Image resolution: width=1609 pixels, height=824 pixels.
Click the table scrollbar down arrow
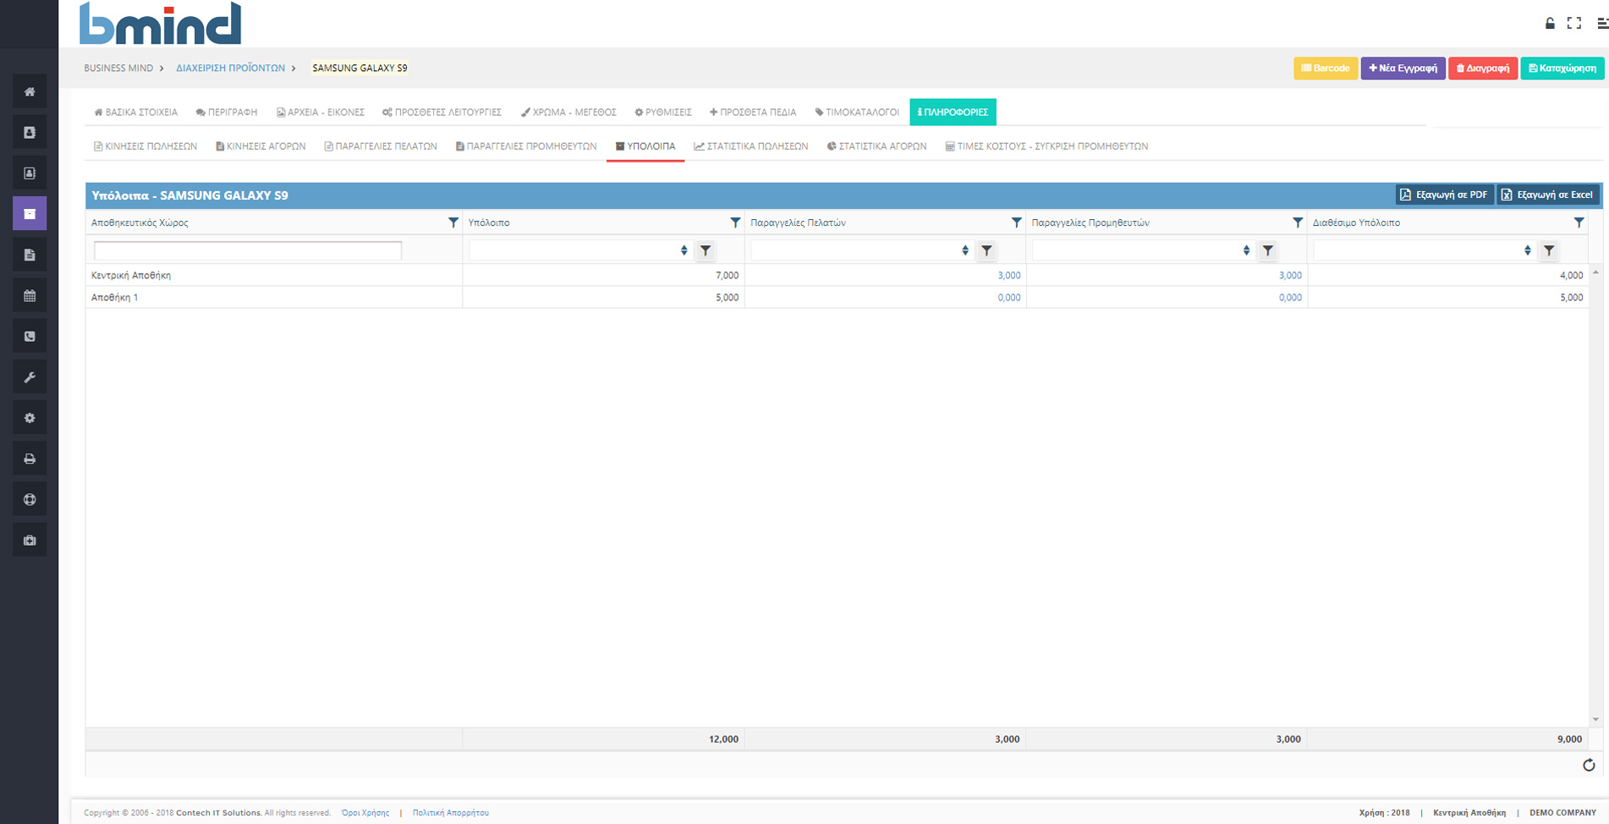[x=1595, y=720]
